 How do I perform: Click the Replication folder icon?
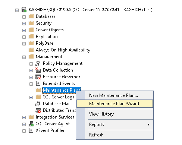tap(31, 37)
